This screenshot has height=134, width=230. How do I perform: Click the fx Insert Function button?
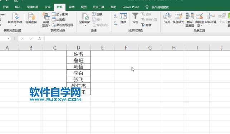click(39, 39)
